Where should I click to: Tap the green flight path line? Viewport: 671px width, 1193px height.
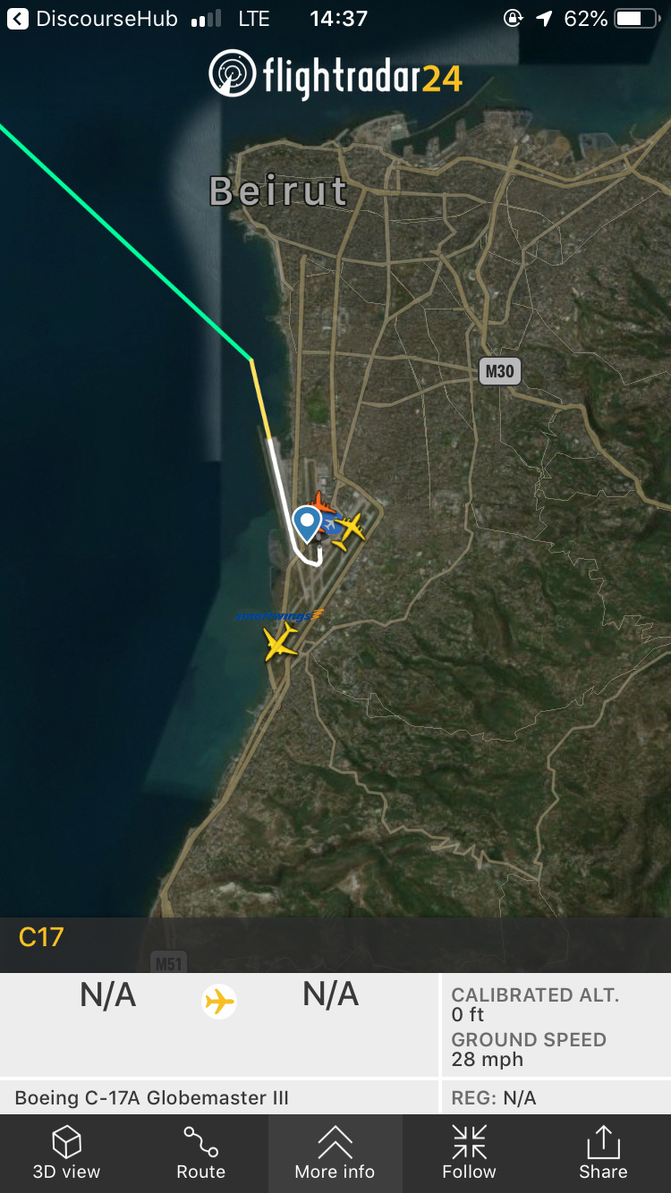[125, 242]
